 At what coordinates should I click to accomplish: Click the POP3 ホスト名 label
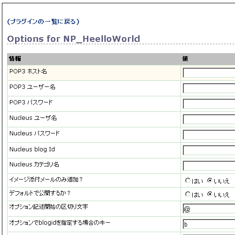point(28,71)
